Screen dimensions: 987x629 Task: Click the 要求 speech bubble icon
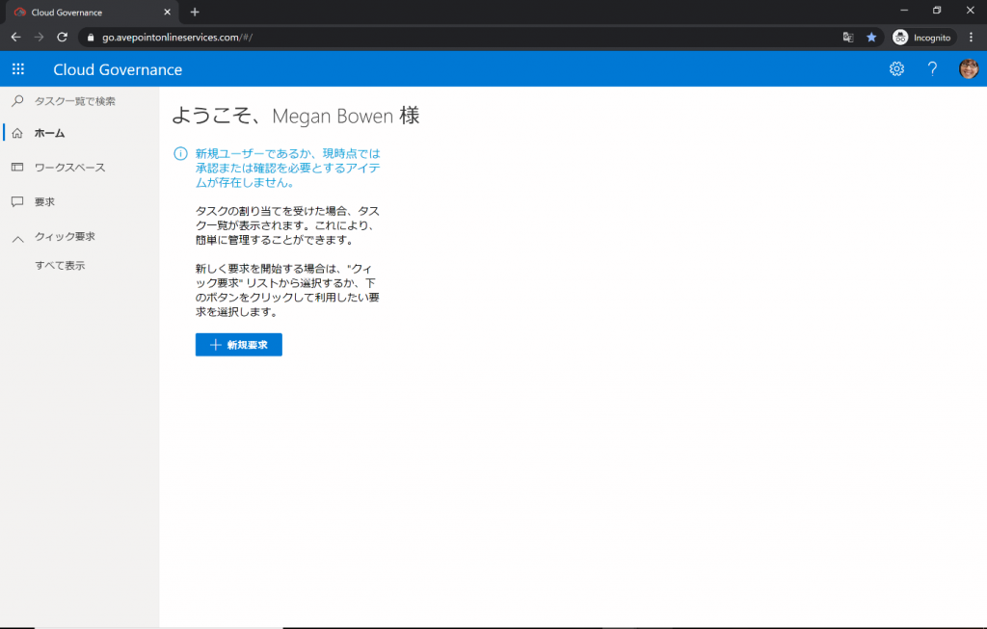click(x=17, y=202)
